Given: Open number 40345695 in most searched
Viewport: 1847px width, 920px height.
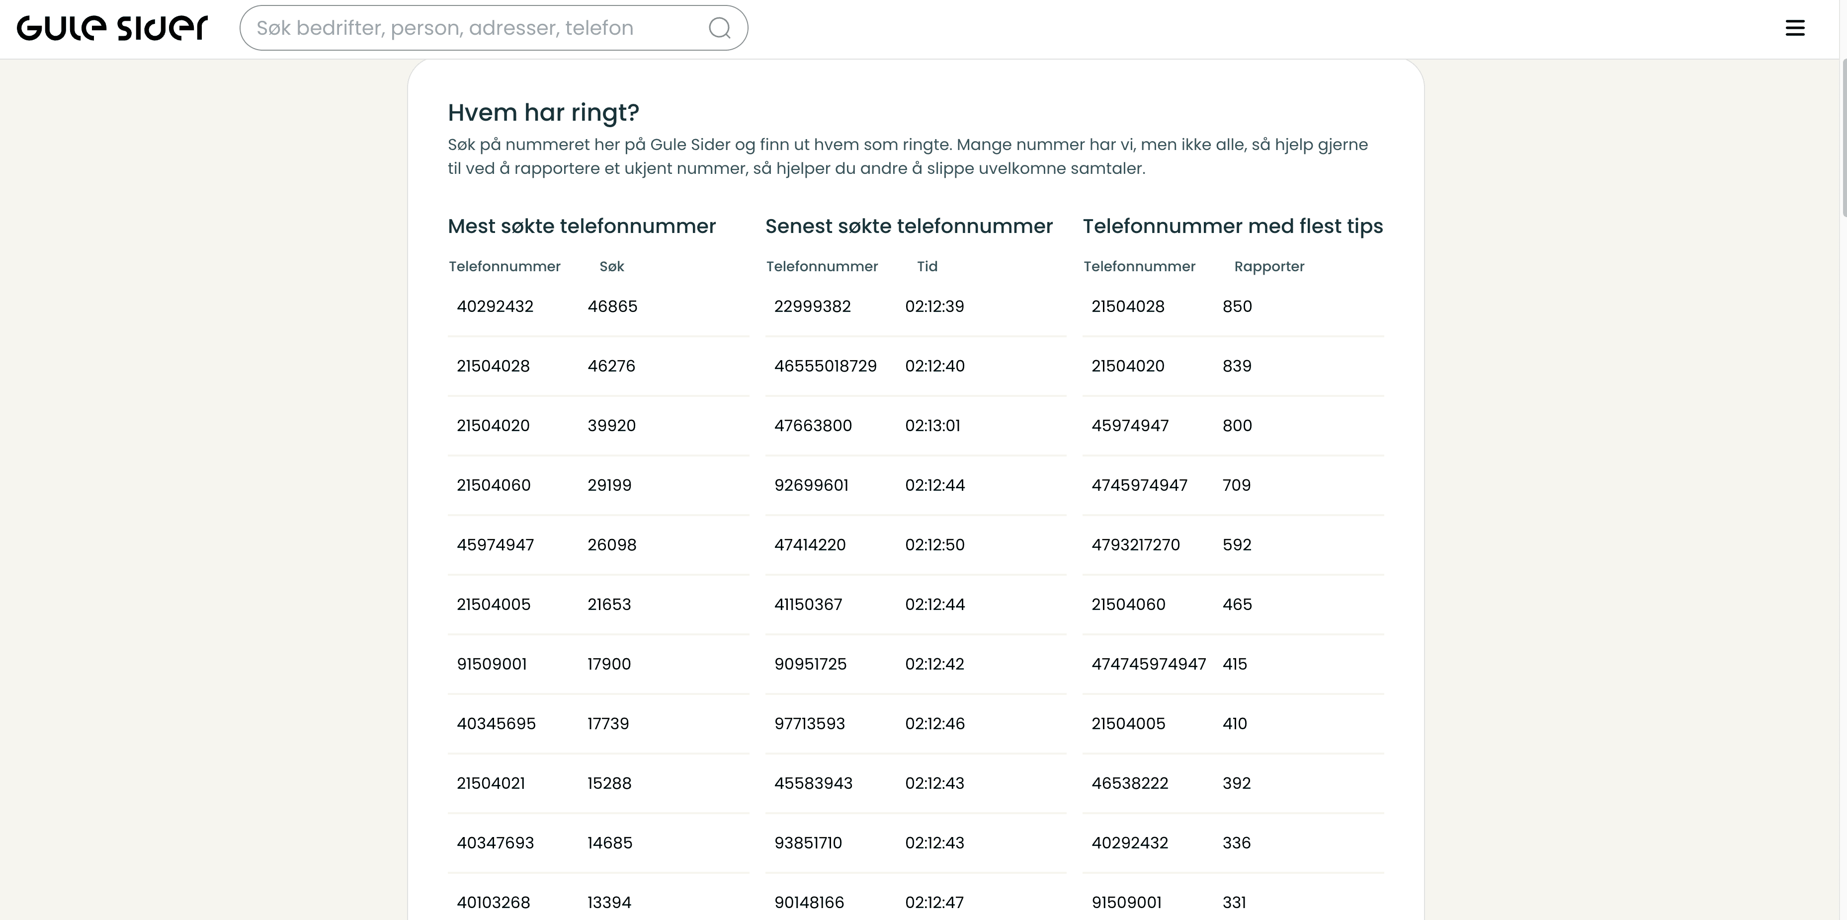Looking at the screenshot, I should coord(496,724).
